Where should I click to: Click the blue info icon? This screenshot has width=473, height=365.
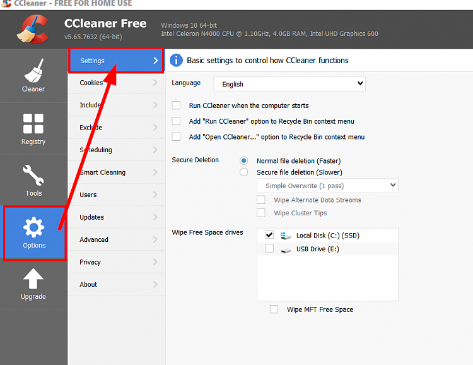tap(176, 60)
